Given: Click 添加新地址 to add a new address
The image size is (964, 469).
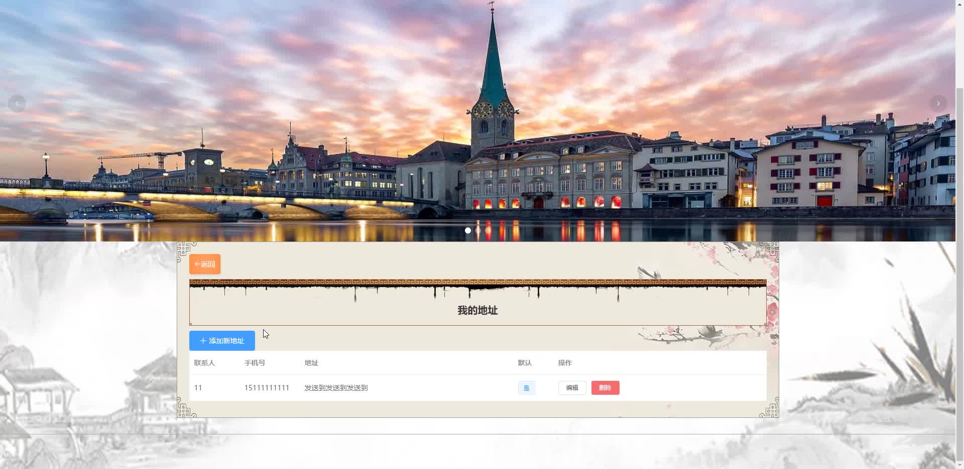Looking at the screenshot, I should 222,341.
